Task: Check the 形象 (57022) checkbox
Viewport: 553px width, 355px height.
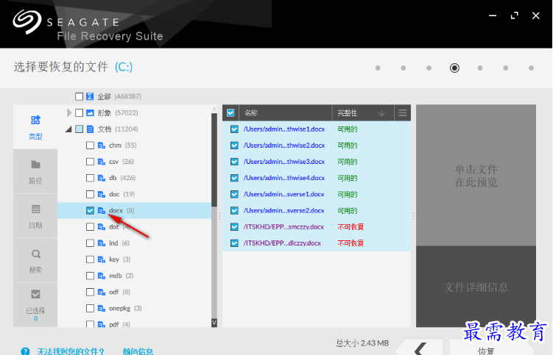Action: coord(79,112)
